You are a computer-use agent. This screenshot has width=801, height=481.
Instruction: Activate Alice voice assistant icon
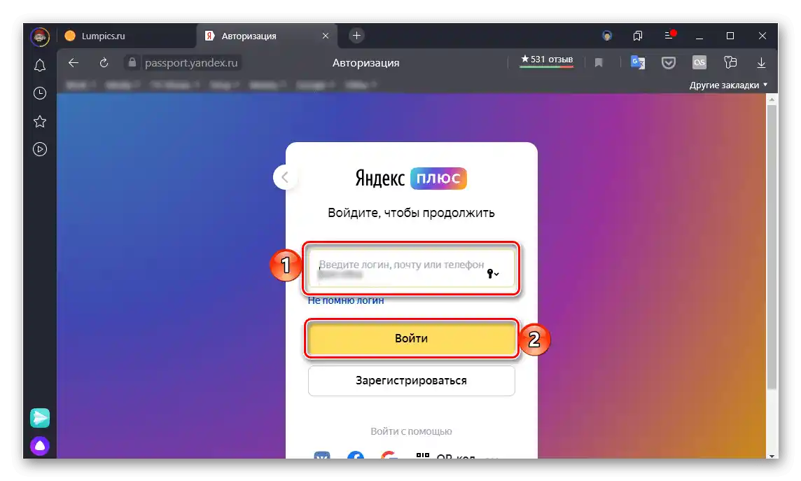40,446
